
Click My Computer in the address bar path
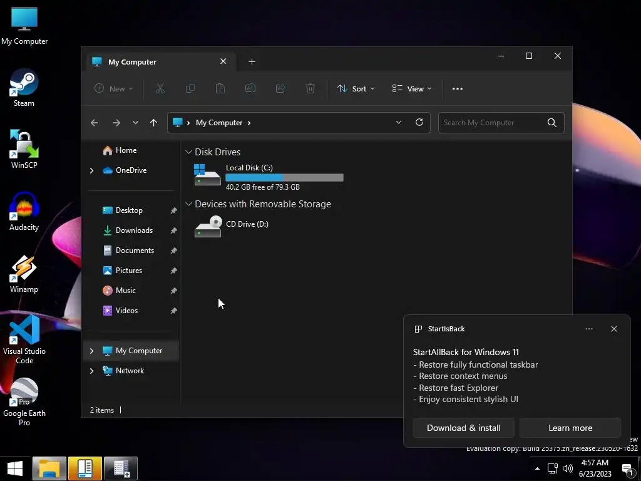(x=219, y=123)
